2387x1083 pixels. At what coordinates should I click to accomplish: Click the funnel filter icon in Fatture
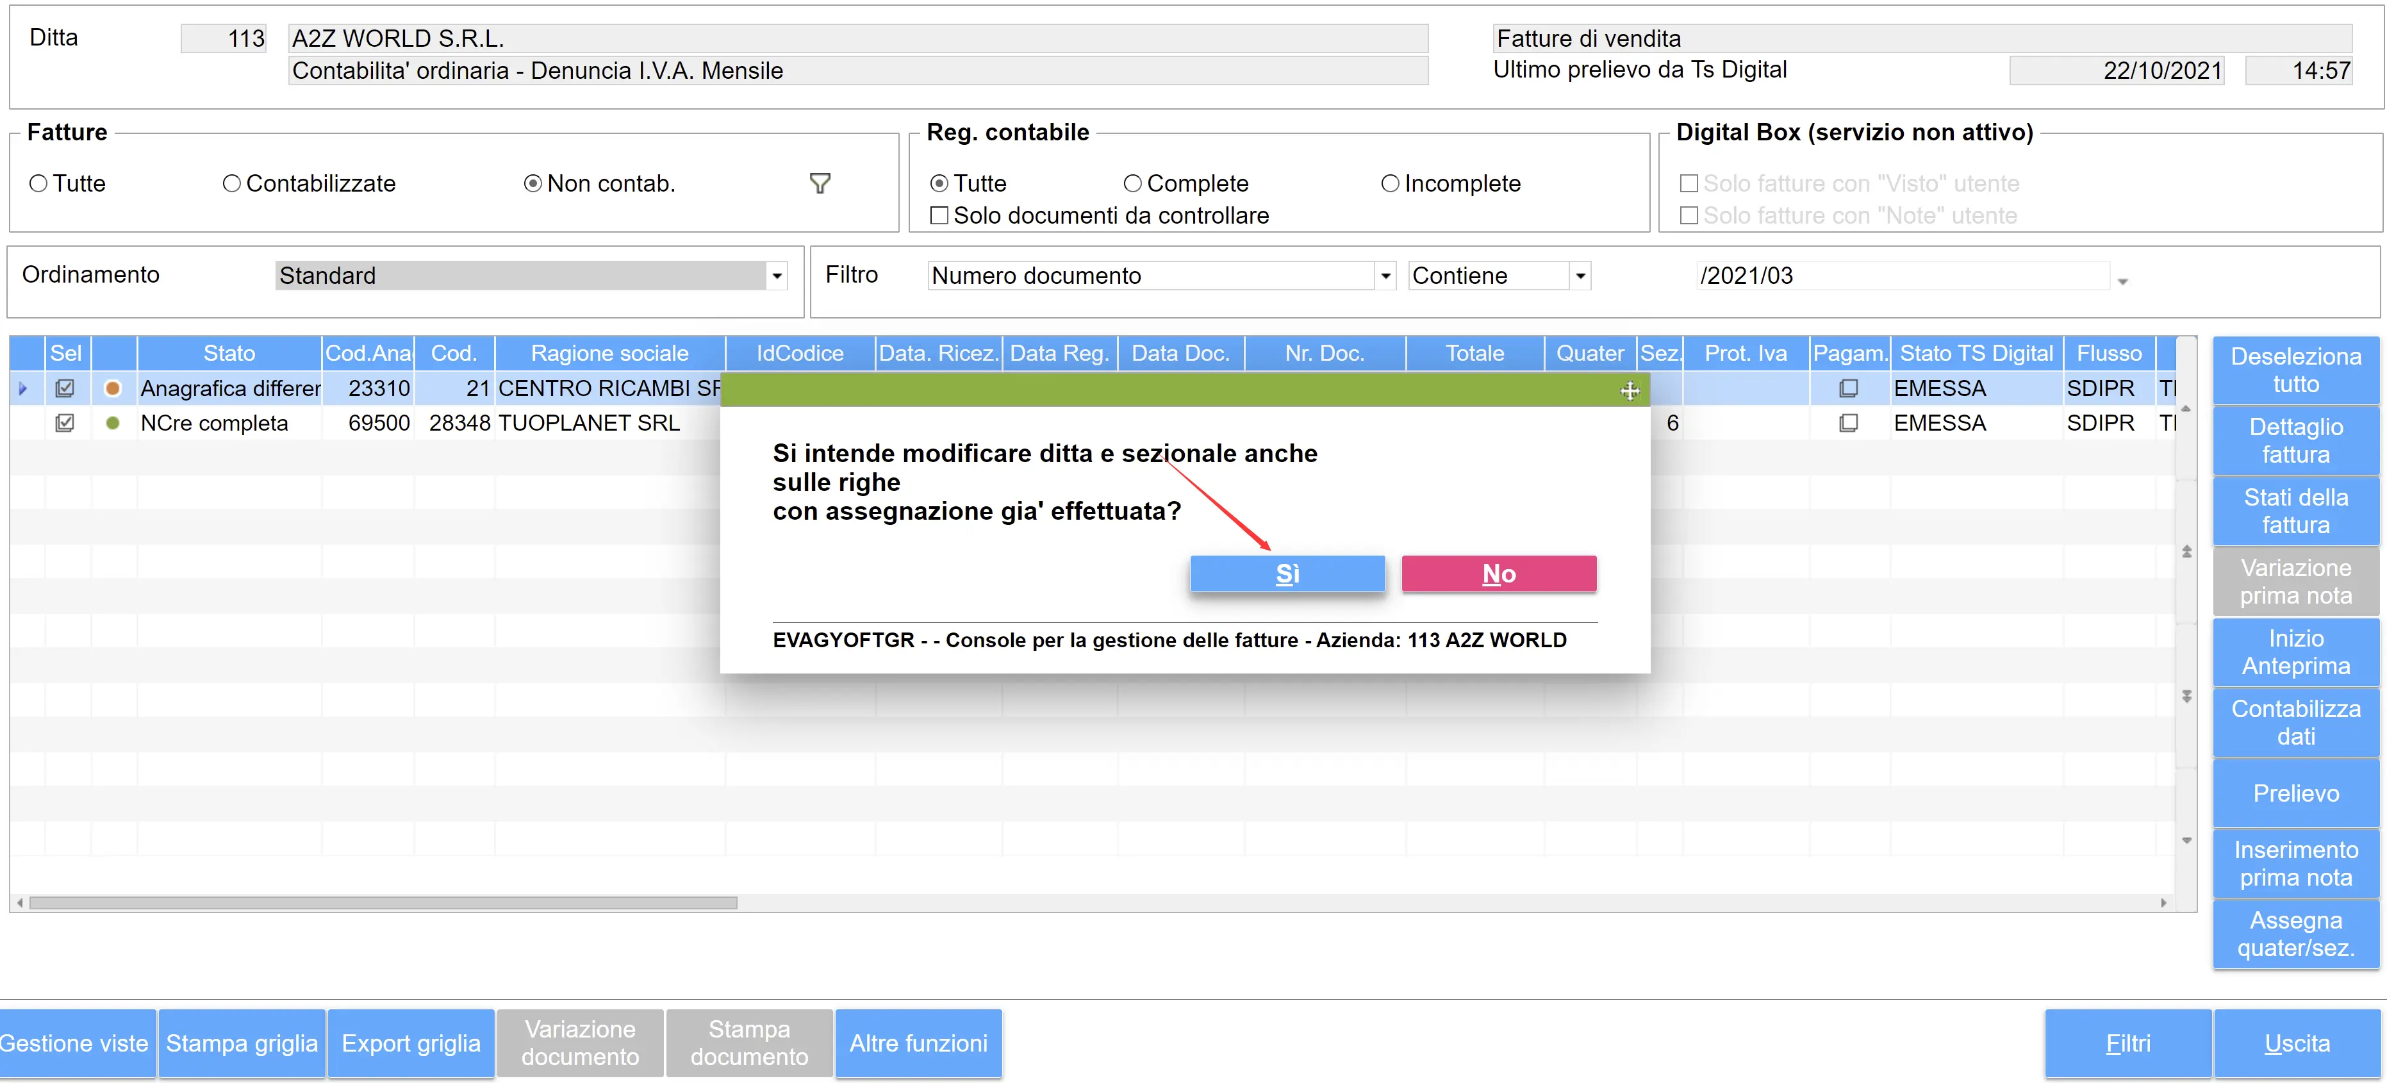819,183
